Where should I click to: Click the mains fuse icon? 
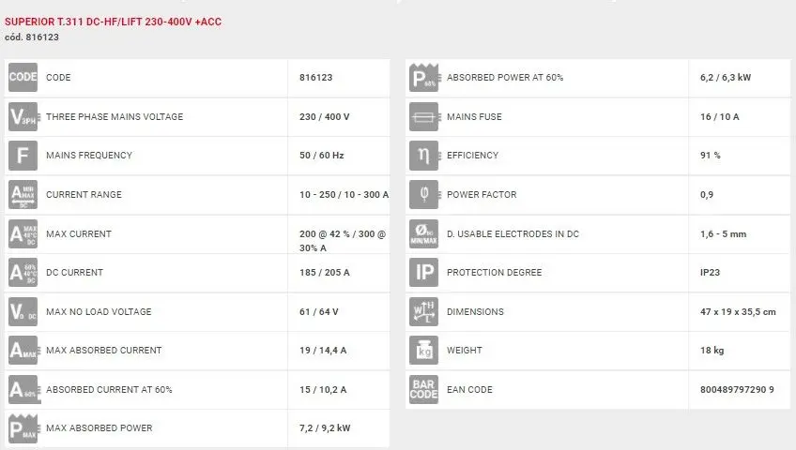424,117
